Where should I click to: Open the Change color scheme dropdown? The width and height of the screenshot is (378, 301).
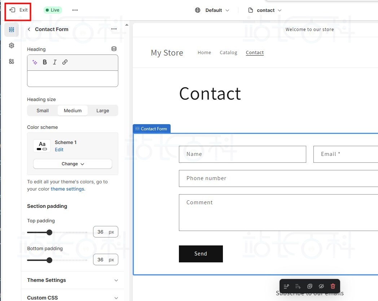tap(72, 163)
